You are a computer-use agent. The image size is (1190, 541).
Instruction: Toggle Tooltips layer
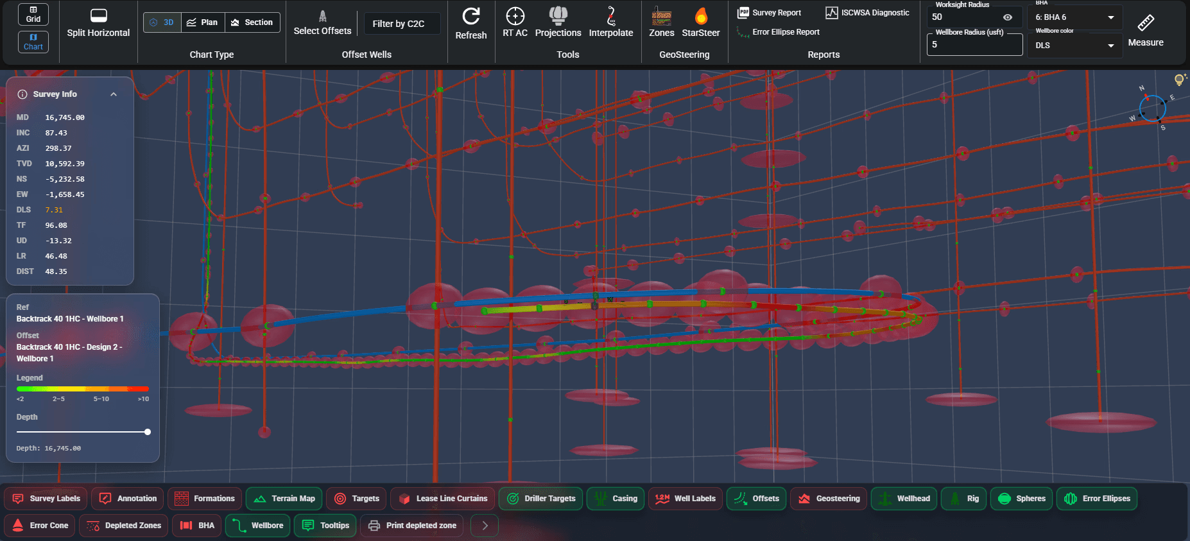point(325,526)
